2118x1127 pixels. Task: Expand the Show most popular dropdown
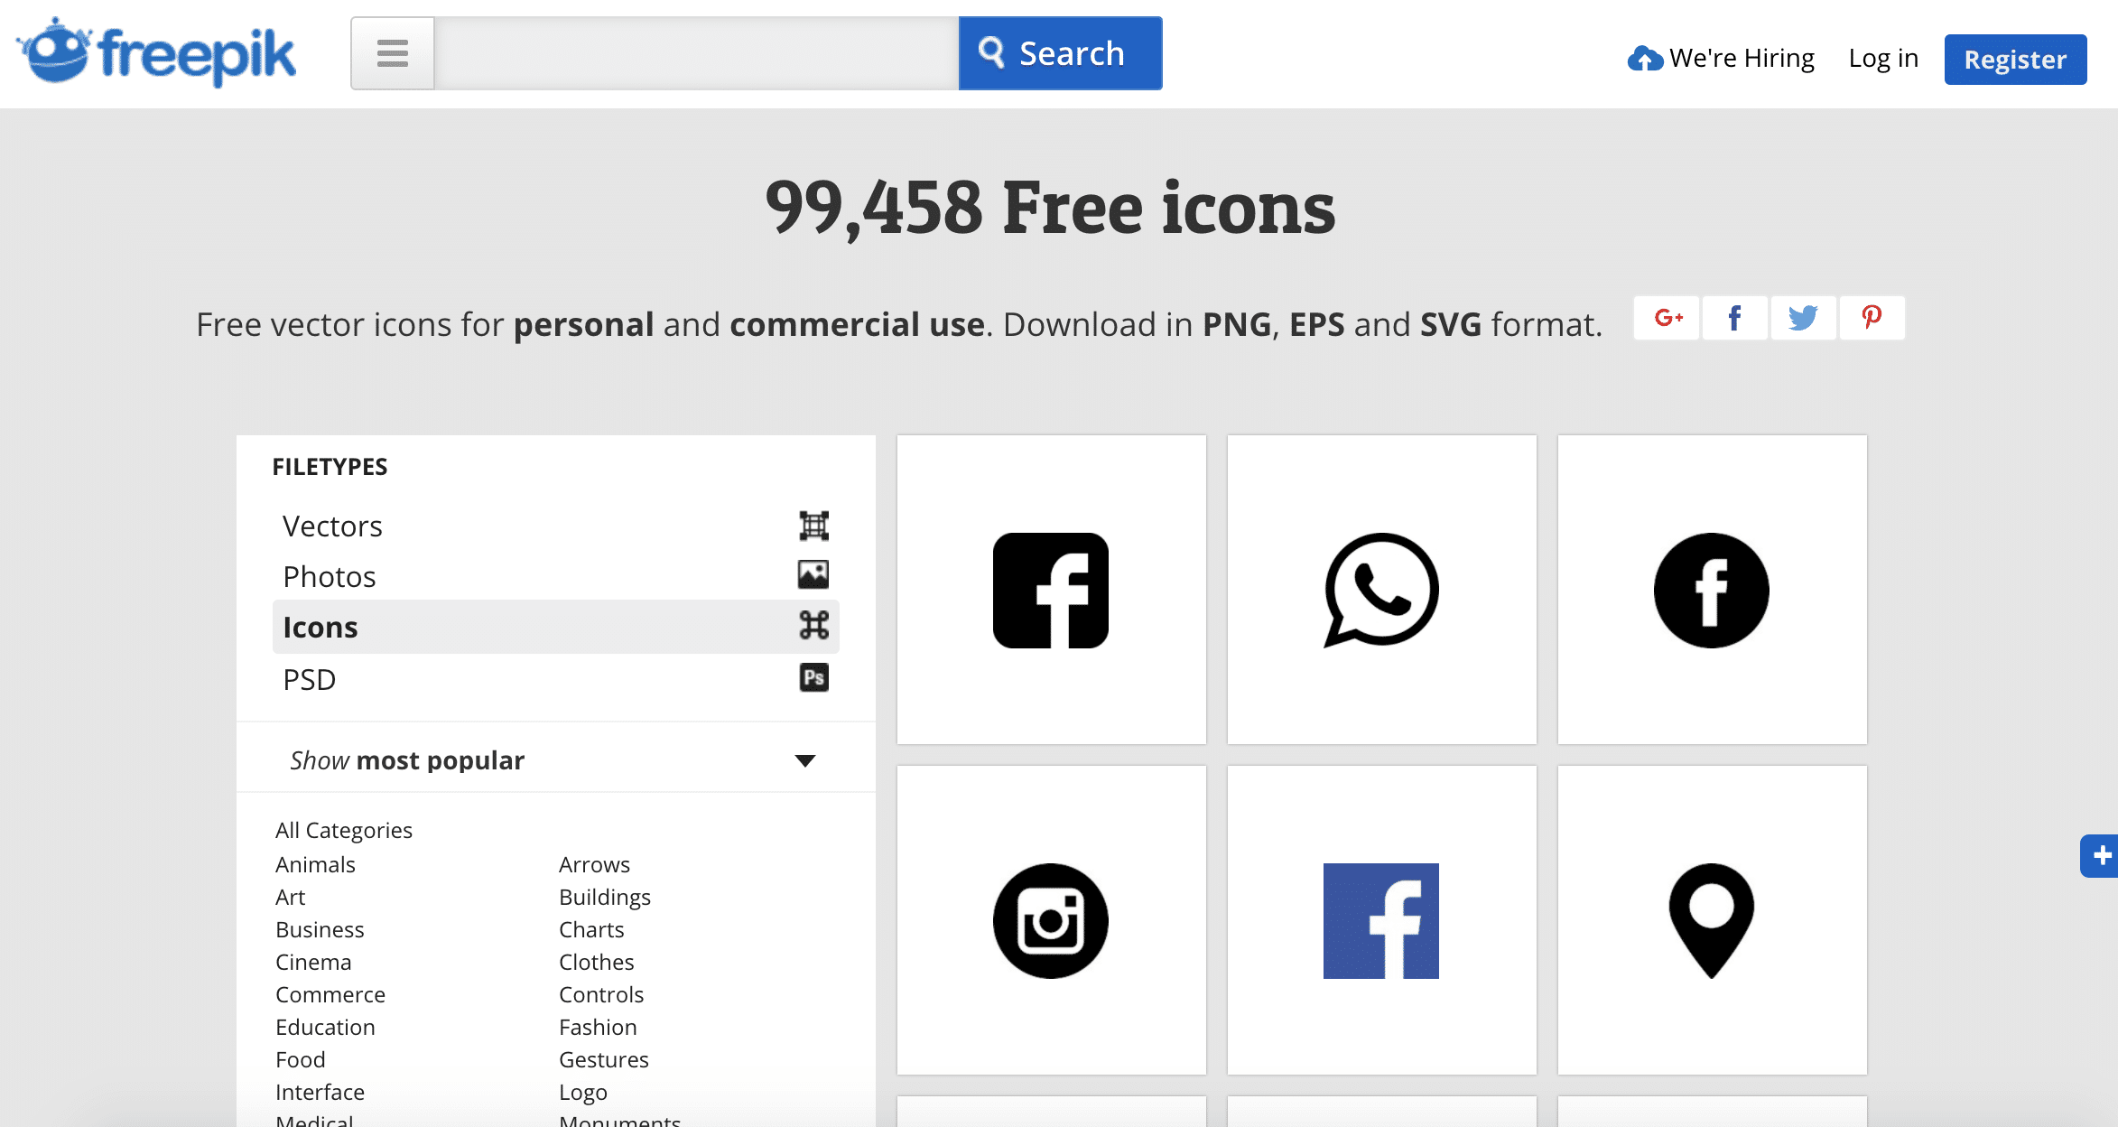pos(804,759)
